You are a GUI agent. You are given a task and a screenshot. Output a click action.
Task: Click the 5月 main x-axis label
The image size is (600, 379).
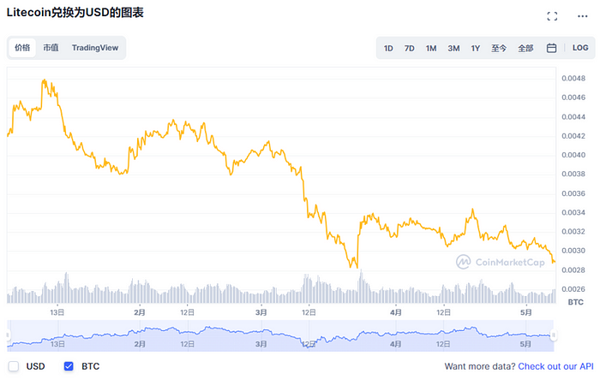(x=526, y=312)
